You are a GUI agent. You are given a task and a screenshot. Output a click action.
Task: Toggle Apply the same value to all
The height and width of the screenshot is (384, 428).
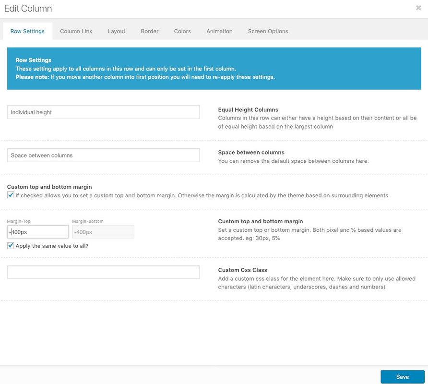click(11, 246)
